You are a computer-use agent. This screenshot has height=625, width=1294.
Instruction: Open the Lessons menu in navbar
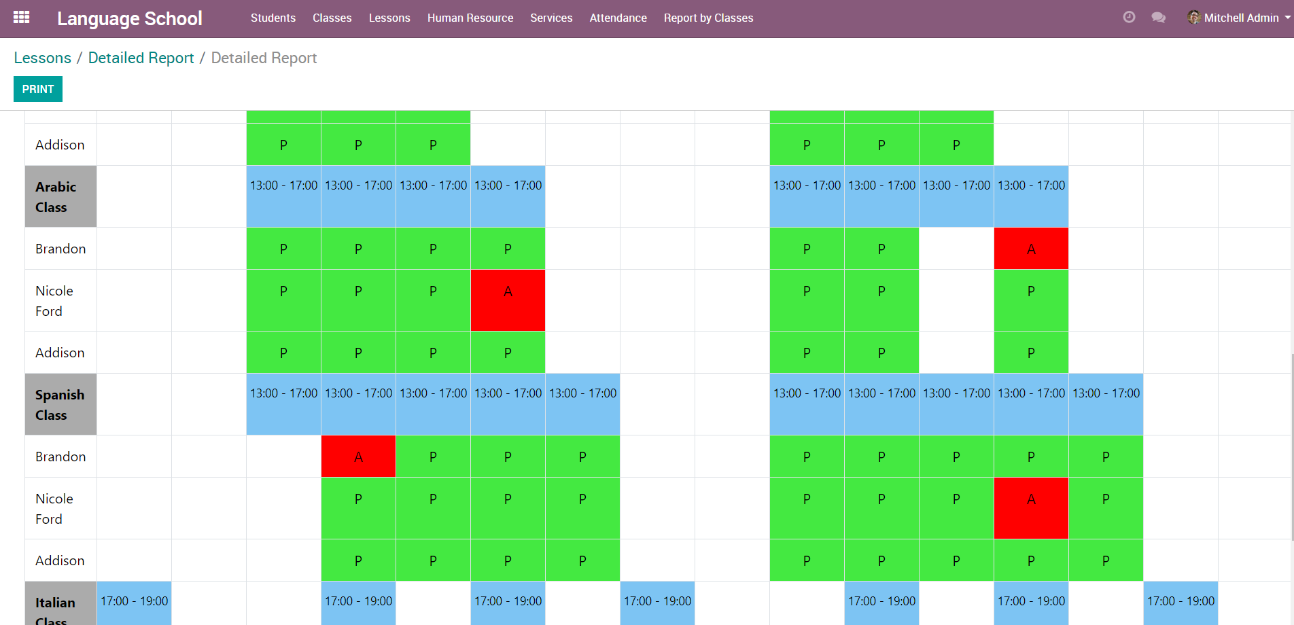[389, 18]
